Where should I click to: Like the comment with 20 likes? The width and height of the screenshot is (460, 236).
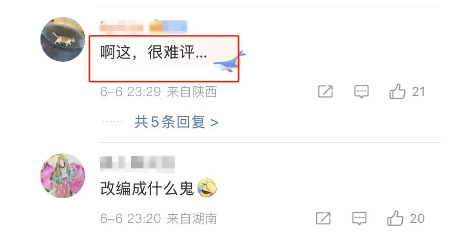(395, 218)
